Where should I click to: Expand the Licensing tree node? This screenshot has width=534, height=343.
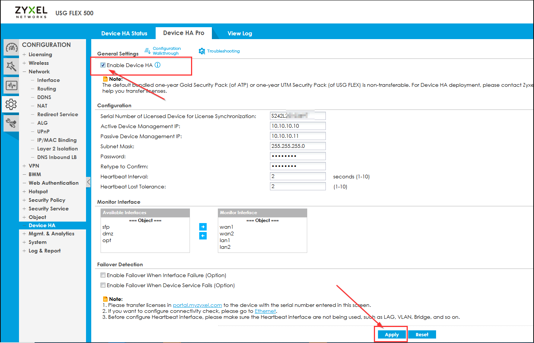24,54
